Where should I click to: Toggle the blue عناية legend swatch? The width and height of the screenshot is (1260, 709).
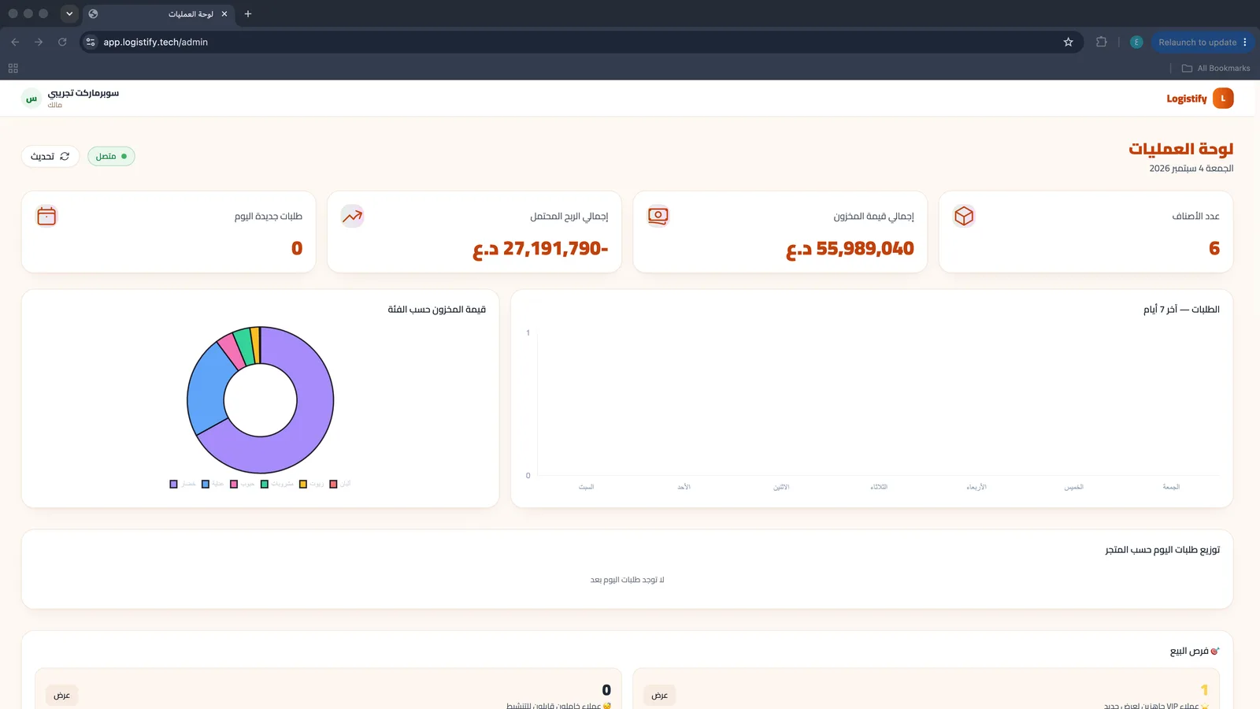[206, 484]
